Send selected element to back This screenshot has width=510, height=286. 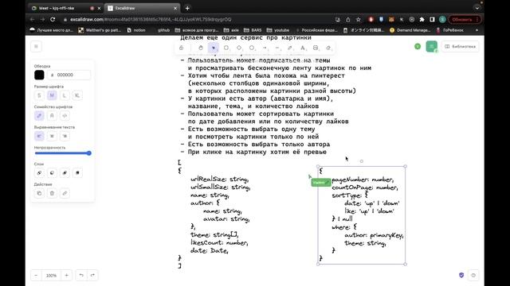[x=39, y=173]
